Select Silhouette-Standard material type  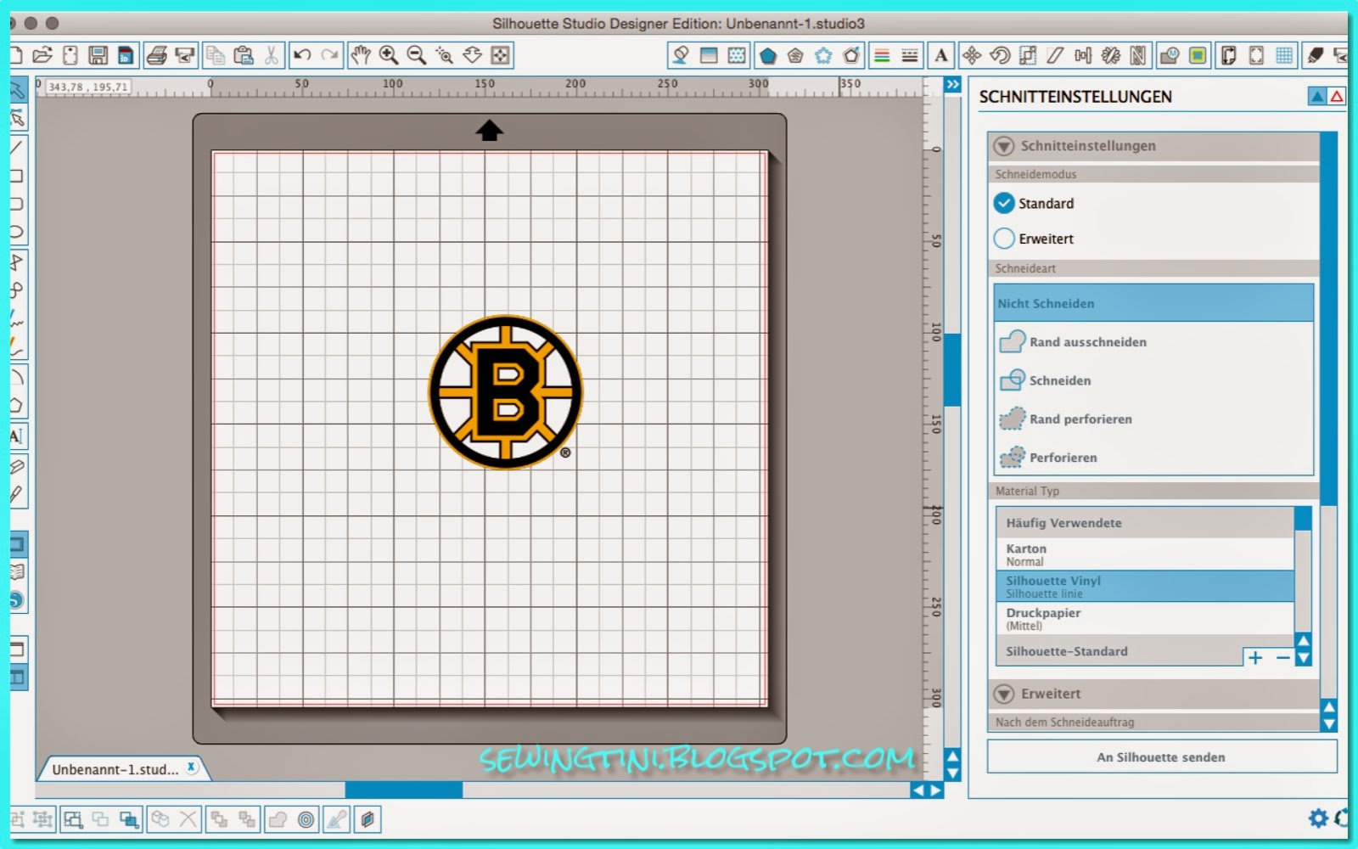click(x=1120, y=651)
